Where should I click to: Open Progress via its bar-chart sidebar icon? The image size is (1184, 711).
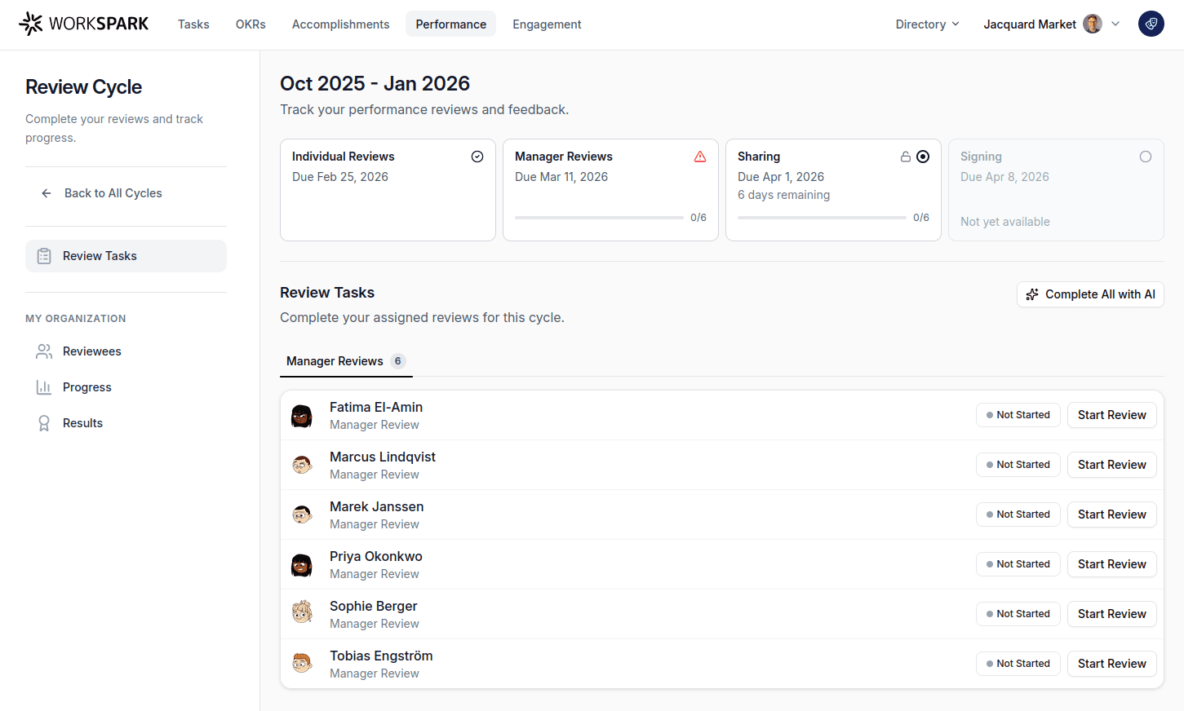pos(44,386)
